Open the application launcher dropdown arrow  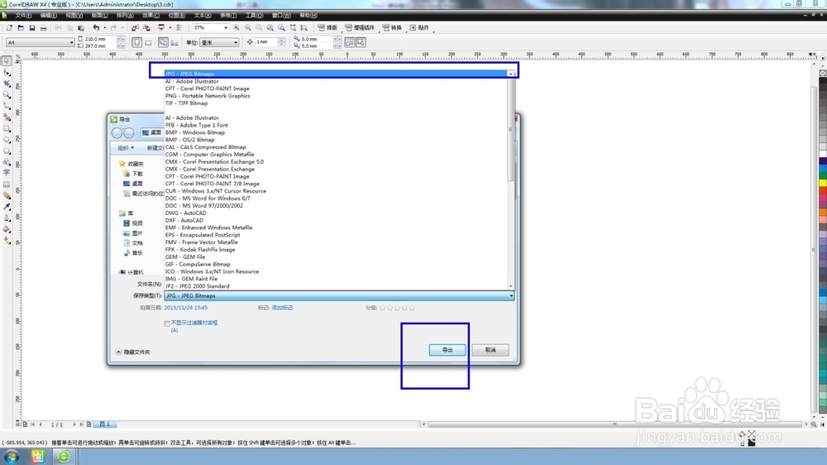tap(170, 27)
